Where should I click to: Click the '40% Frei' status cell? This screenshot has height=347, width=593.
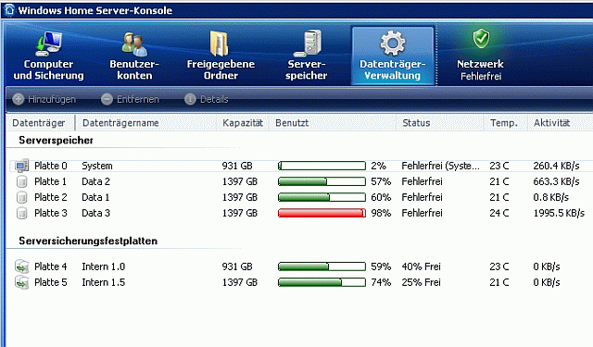point(422,266)
